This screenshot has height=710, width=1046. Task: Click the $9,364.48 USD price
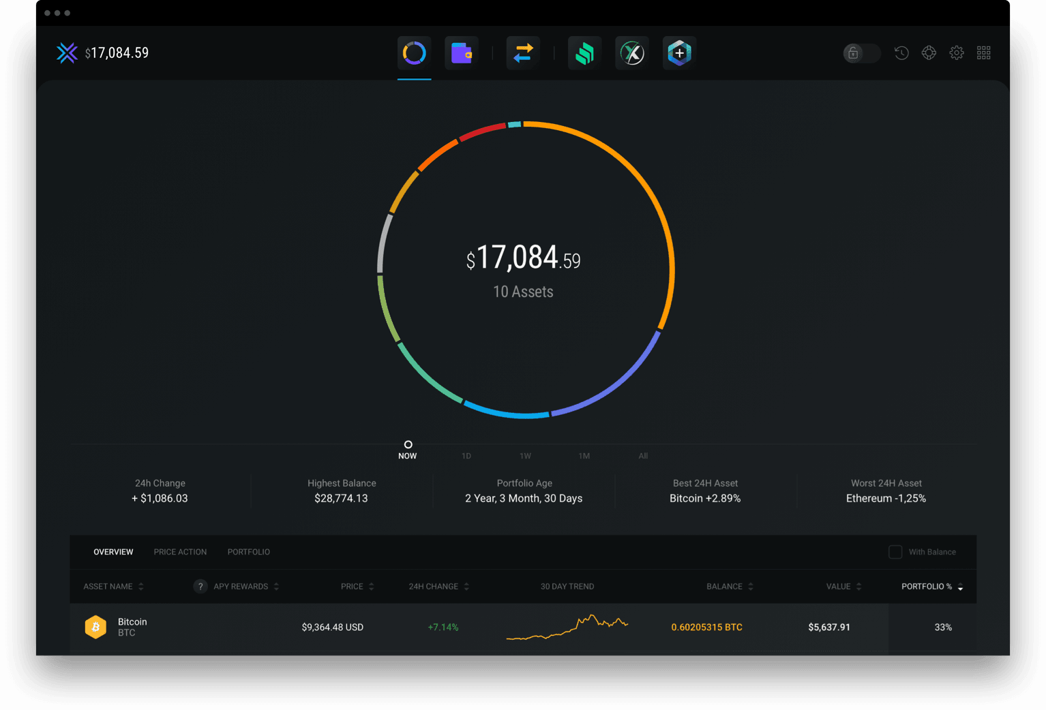tap(332, 627)
